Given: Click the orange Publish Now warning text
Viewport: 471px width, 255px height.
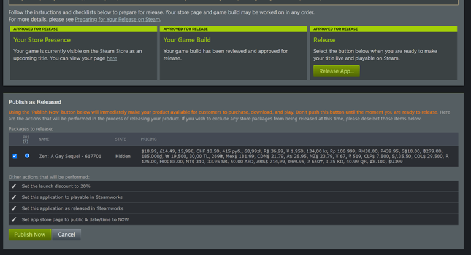Looking at the screenshot, I should (223, 112).
